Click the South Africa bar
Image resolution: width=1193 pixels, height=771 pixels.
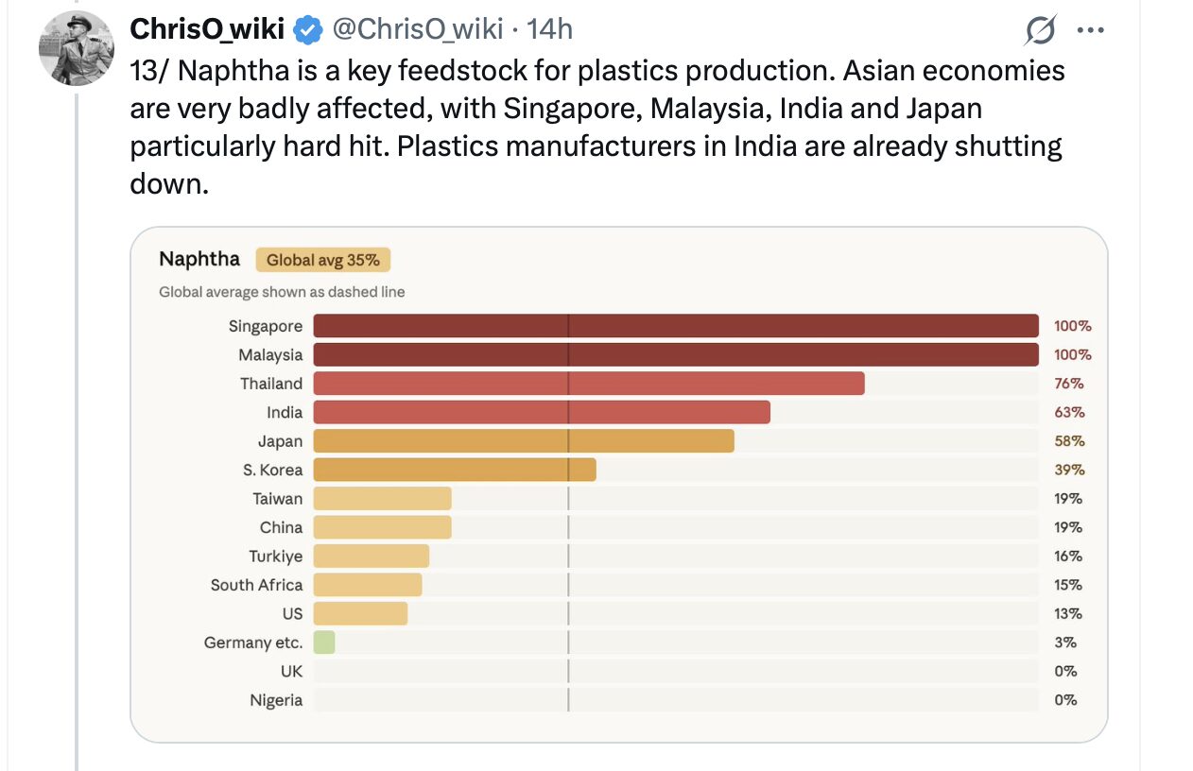pos(367,585)
